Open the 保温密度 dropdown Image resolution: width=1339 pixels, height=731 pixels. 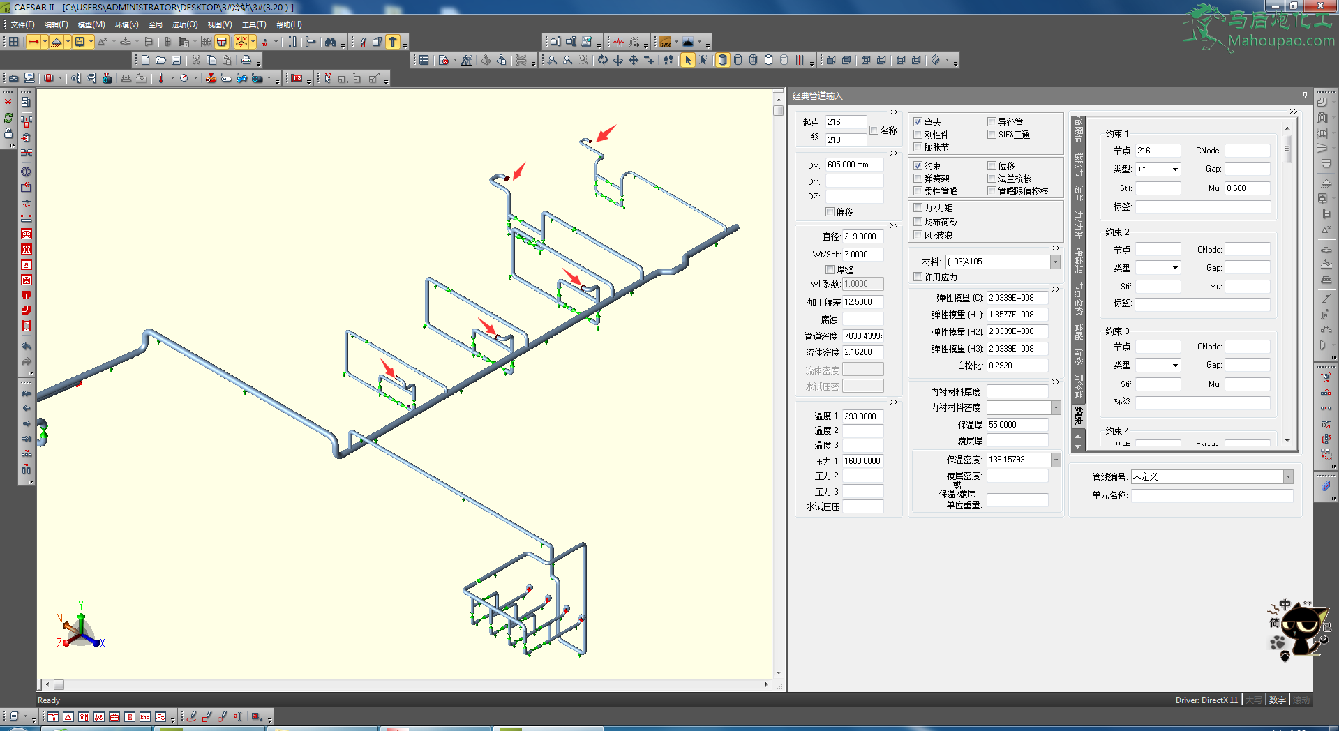(x=1056, y=460)
